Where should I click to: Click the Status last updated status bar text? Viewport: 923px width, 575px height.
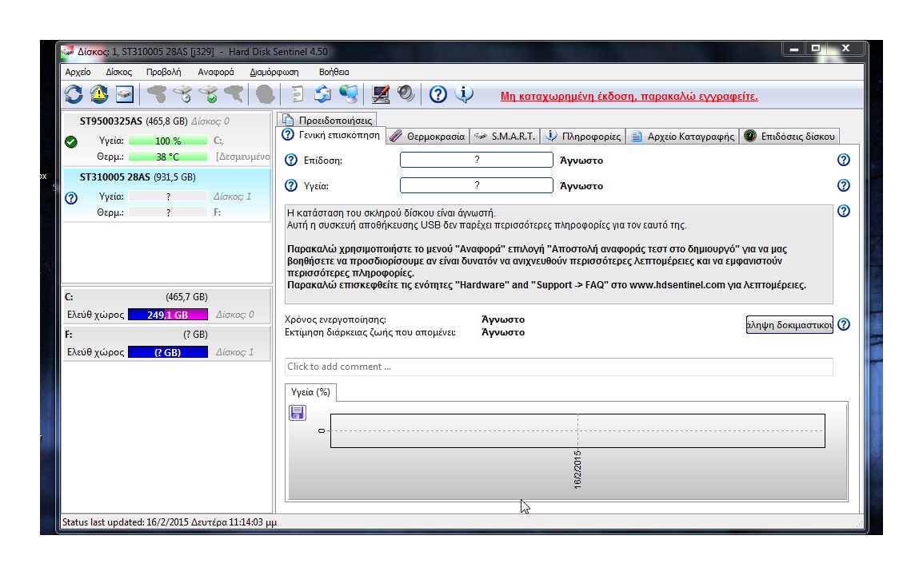click(x=170, y=522)
